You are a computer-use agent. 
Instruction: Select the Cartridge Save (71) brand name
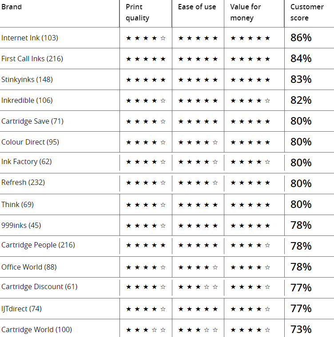tap(32, 121)
